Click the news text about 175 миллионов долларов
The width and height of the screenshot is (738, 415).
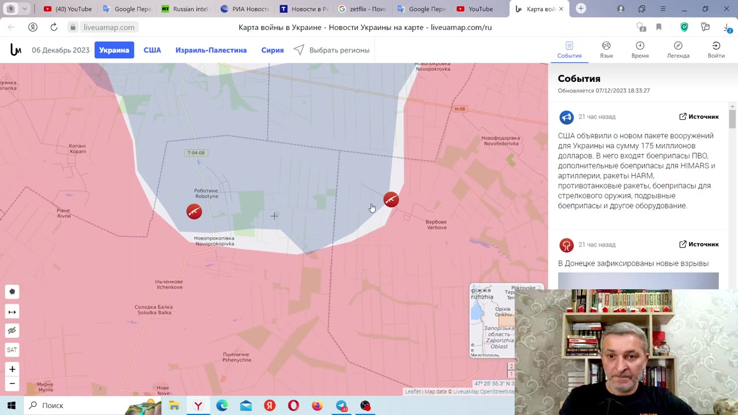coord(636,171)
